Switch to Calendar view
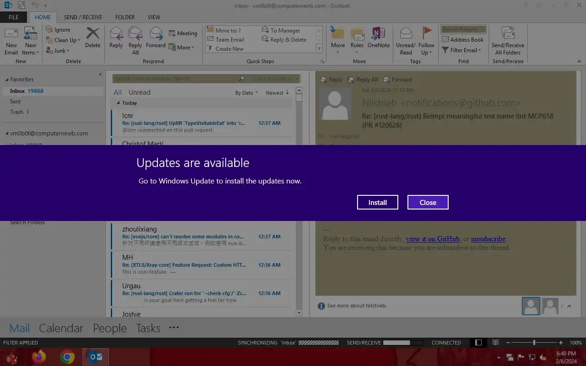Image resolution: width=586 pixels, height=366 pixels. coord(61,328)
